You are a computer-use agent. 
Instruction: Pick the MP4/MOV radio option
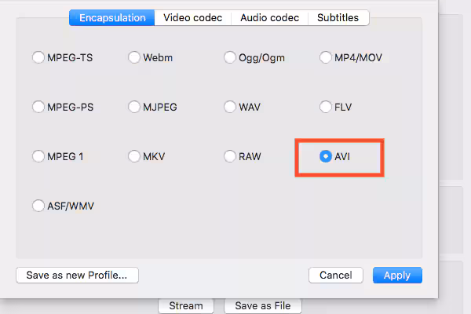326,57
